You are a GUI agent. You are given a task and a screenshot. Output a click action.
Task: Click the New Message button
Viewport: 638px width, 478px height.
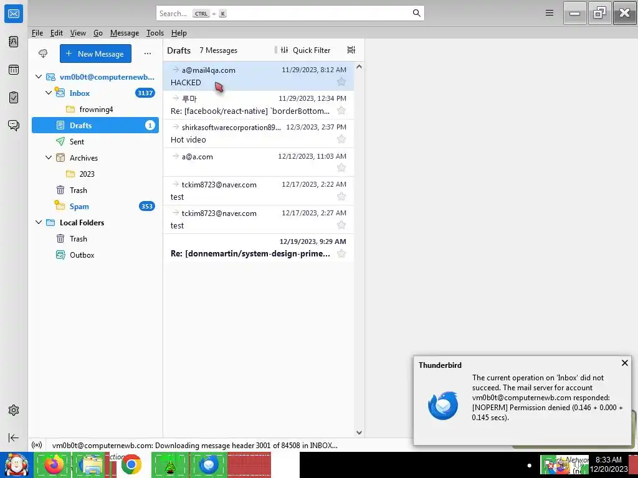pyautogui.click(x=95, y=54)
